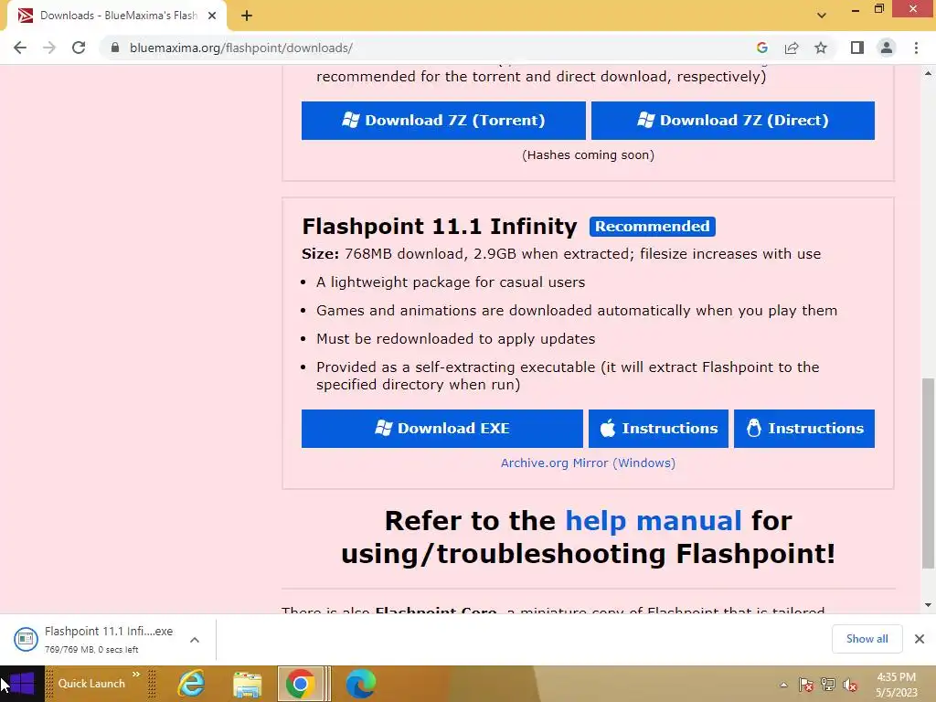This screenshot has width=936, height=702.
Task: Download the 7Z via Torrent
Action: coord(443,121)
